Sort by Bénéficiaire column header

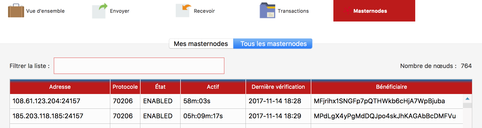[x=392, y=87]
